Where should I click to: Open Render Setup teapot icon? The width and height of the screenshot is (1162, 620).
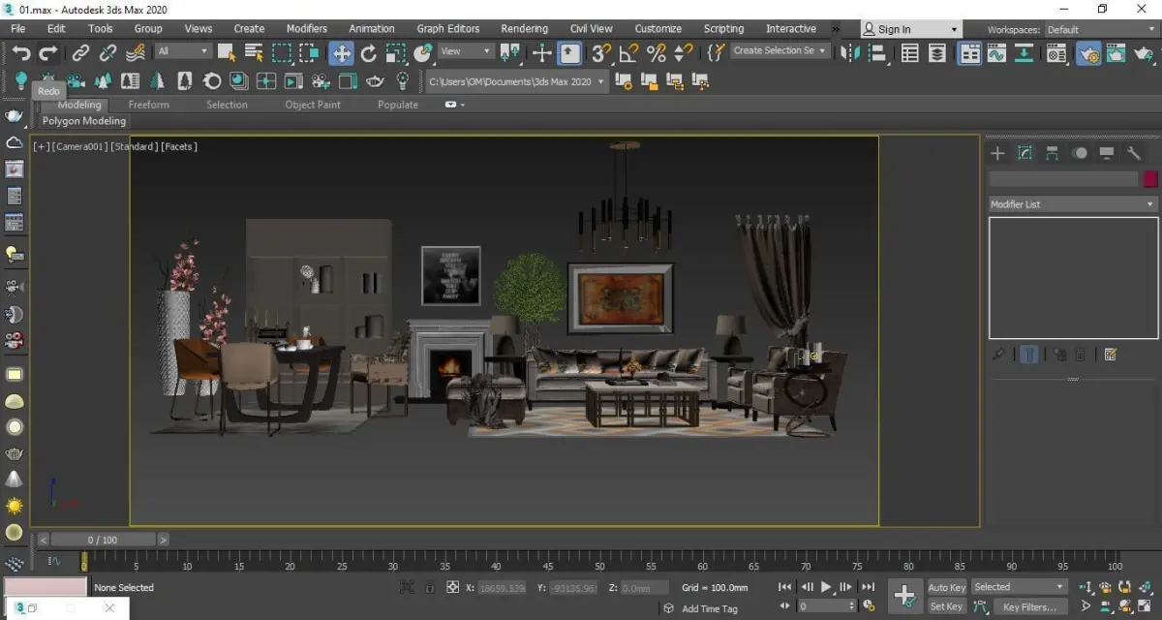pyautogui.click(x=1088, y=53)
